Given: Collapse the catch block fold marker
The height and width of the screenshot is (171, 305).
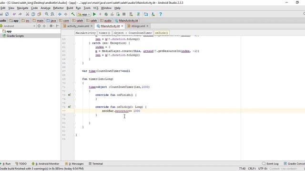Looking at the screenshot, I should pos(74,43).
